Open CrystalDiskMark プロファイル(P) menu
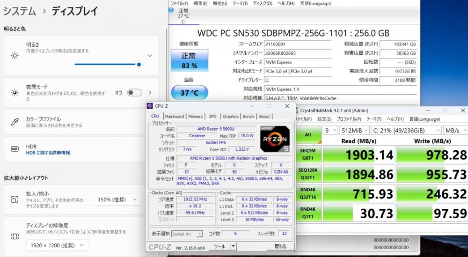Image resolution: width=468 pixels, height=257 pixels. pyautogui.click(x=349, y=119)
